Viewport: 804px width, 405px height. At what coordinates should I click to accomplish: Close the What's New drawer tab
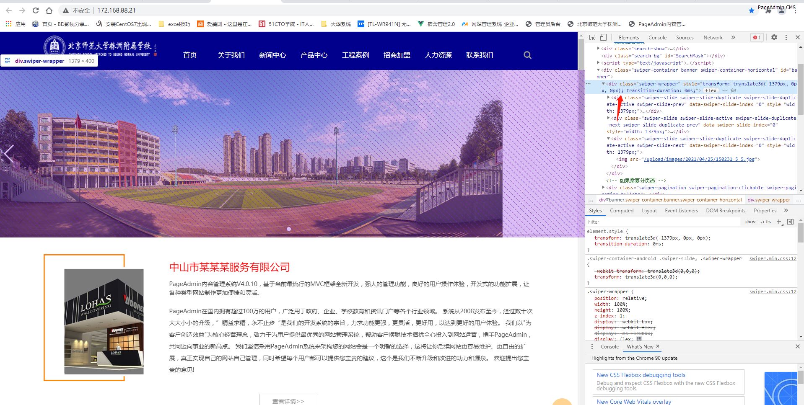pyautogui.click(x=658, y=346)
